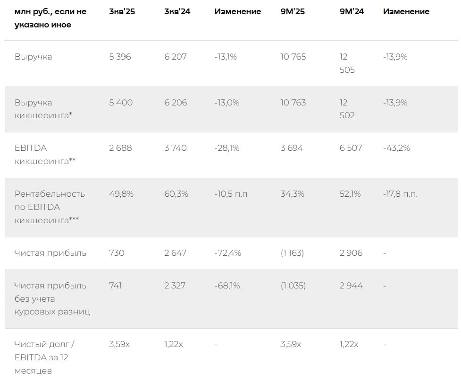The height and width of the screenshot is (383, 461).
Task: Select the 49,8% margin cell
Action: 121,194
